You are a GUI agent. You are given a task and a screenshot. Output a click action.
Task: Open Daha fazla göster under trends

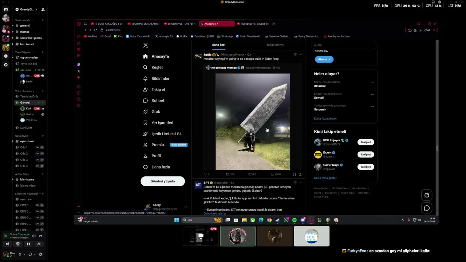tap(325, 119)
